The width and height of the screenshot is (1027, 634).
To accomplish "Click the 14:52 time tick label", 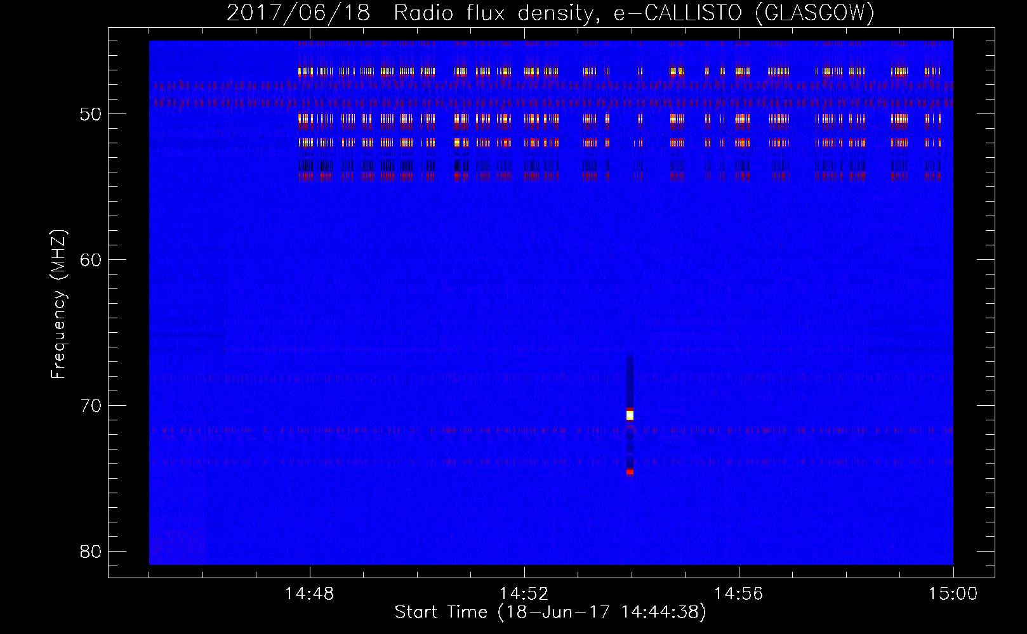I will point(524,594).
